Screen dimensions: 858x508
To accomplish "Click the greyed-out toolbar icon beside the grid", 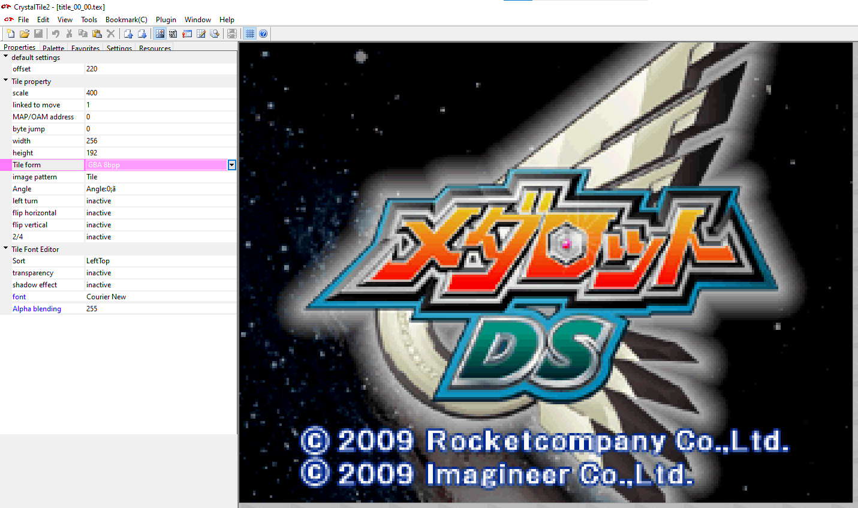I will (x=232, y=34).
